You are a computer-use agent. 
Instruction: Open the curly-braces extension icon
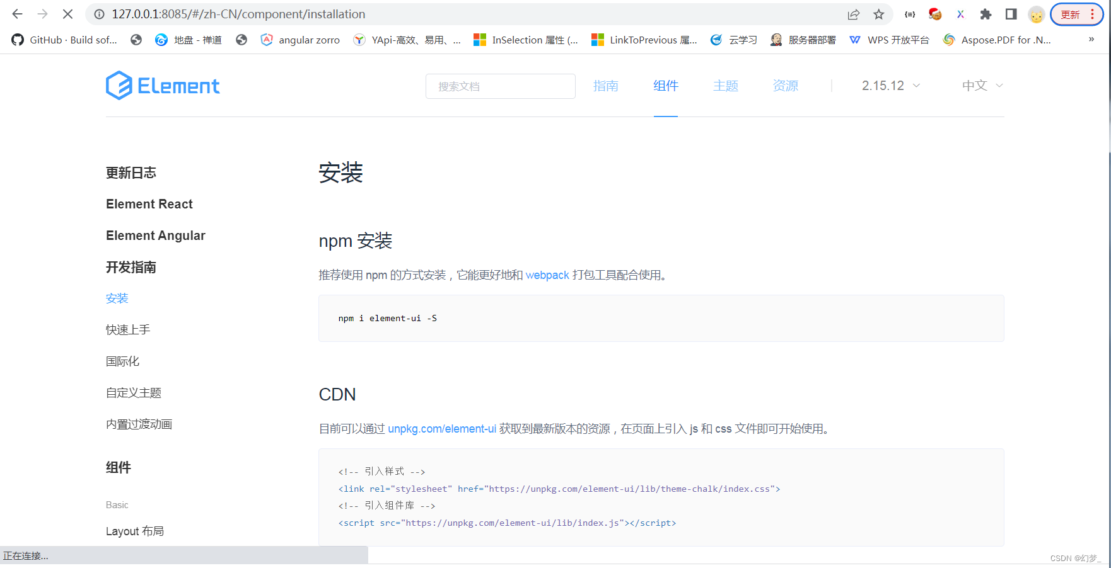[910, 14]
